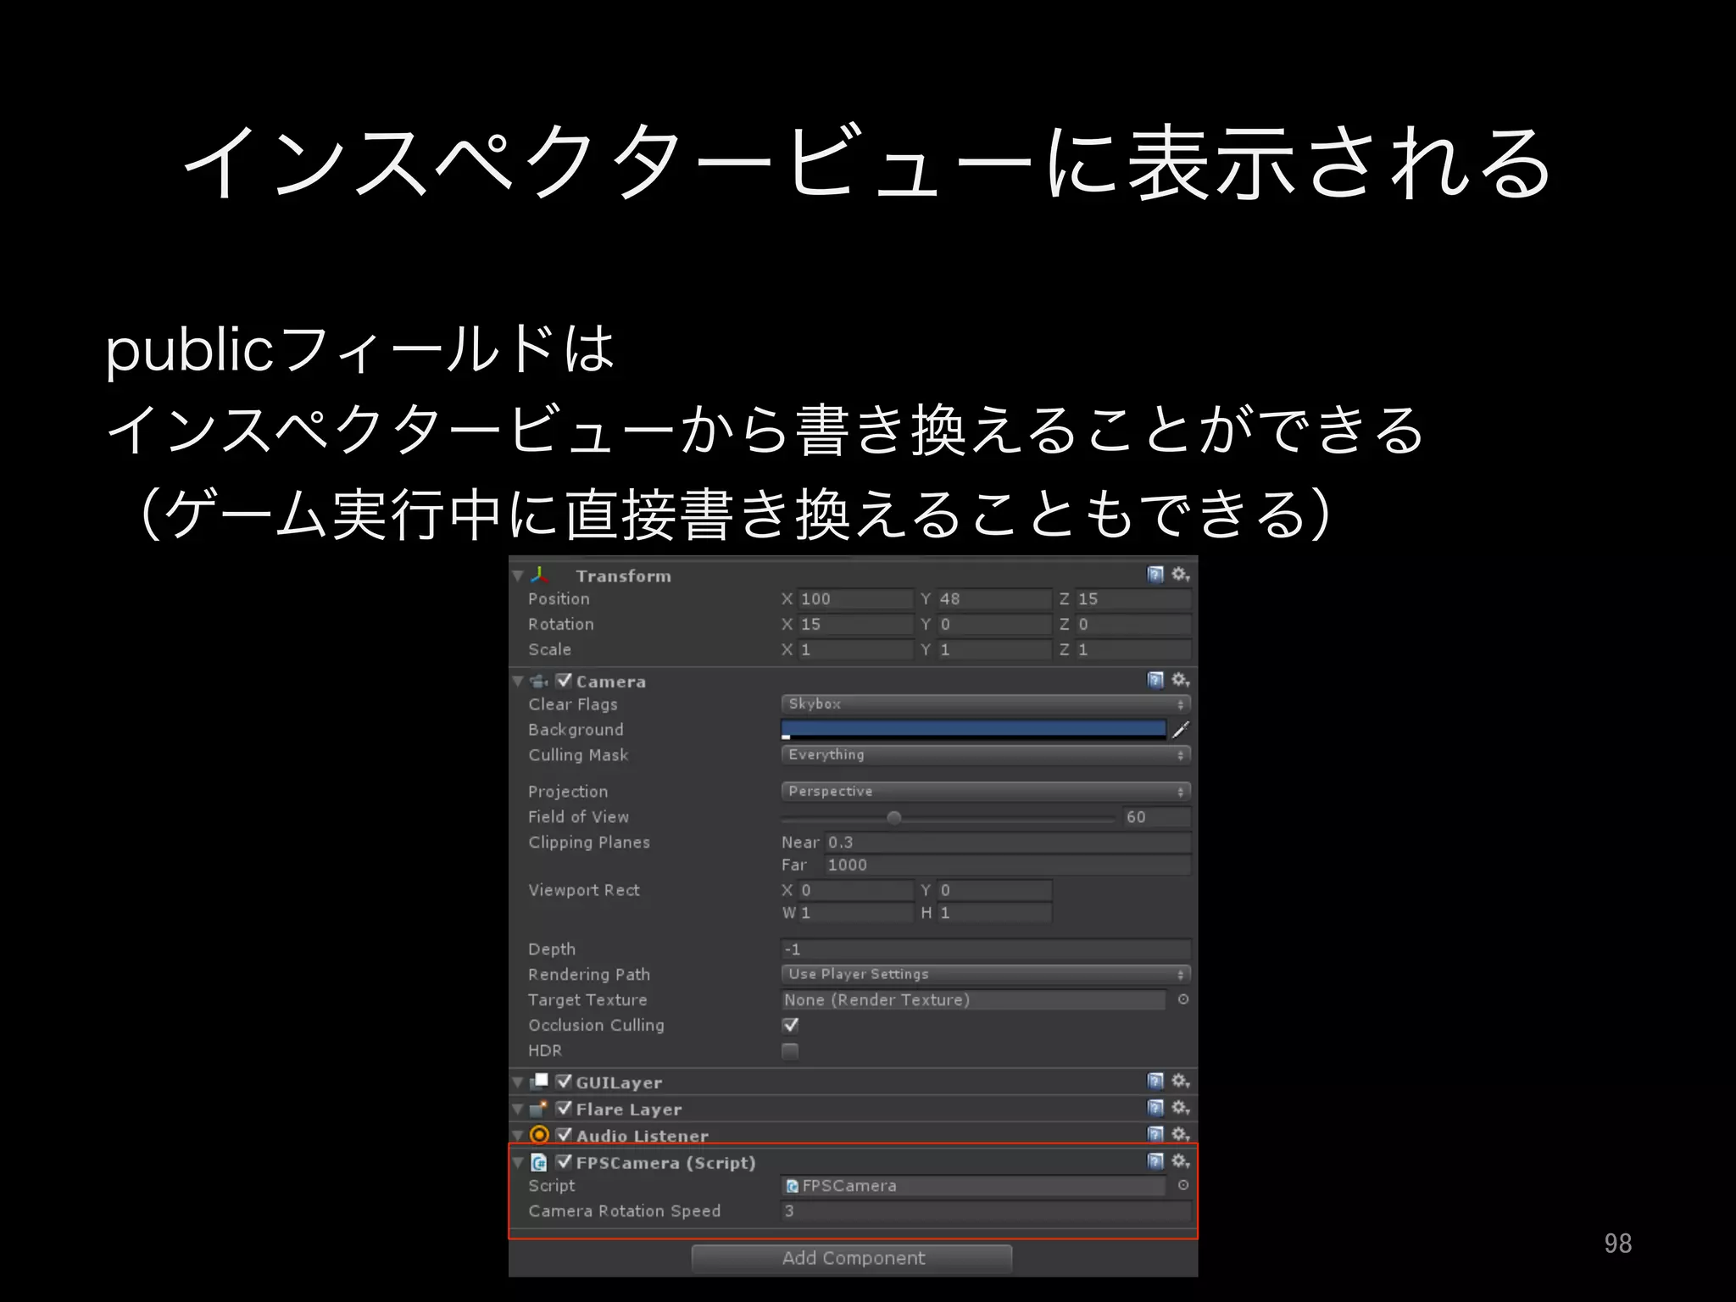Open Transform component gear menu

pos(1181,575)
